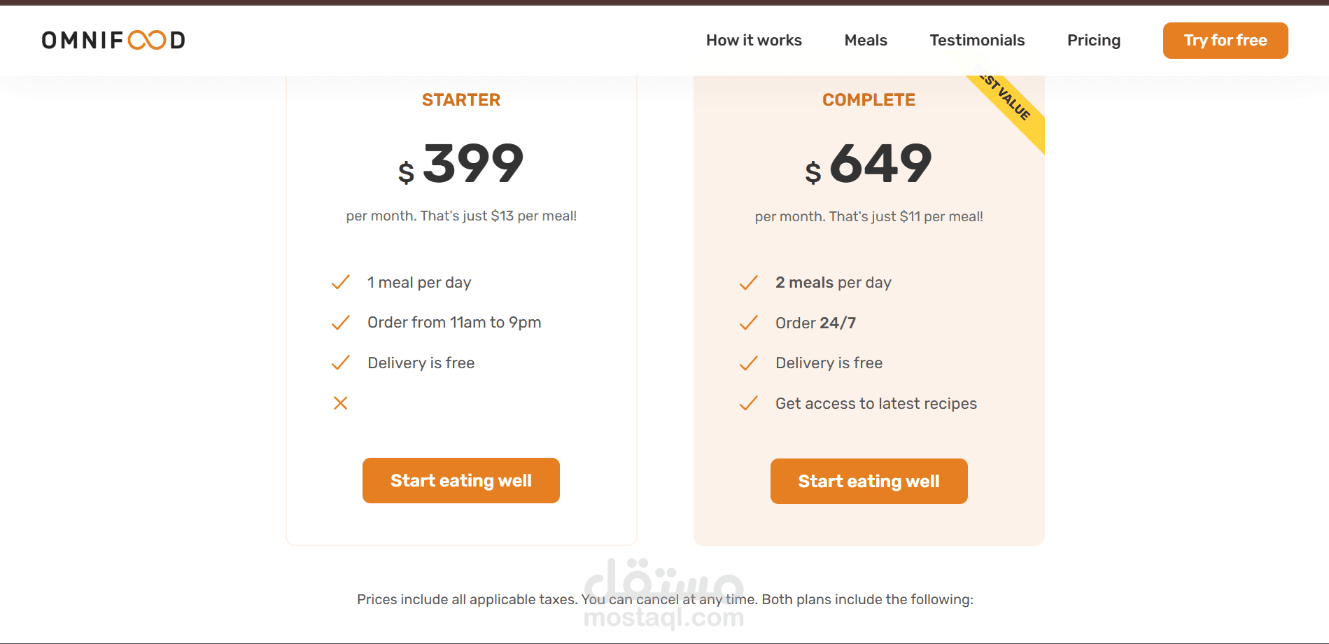This screenshot has height=644, width=1329.
Task: Click checkmark icon beside '1 meal per day'
Action: point(340,282)
